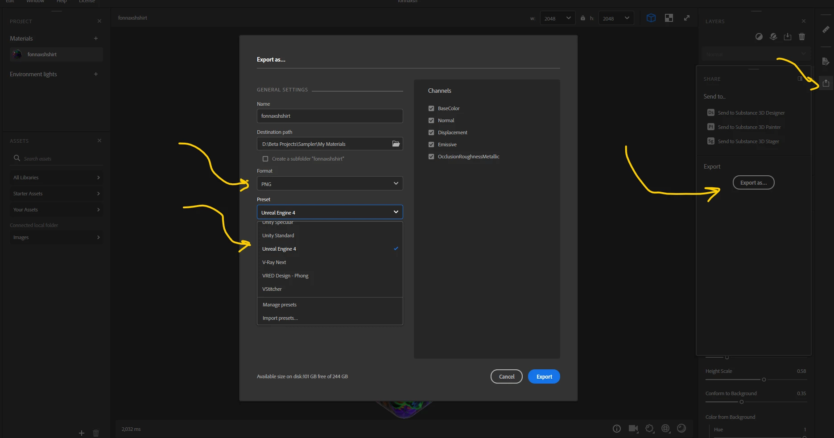The image size is (834, 438).
Task: Click Substance 3D Designer Ds icon
Action: click(711, 112)
